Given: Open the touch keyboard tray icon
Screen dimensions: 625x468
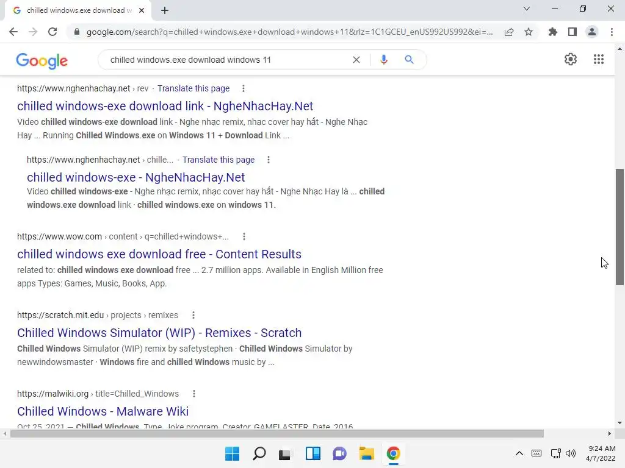Looking at the screenshot, I should [536, 453].
